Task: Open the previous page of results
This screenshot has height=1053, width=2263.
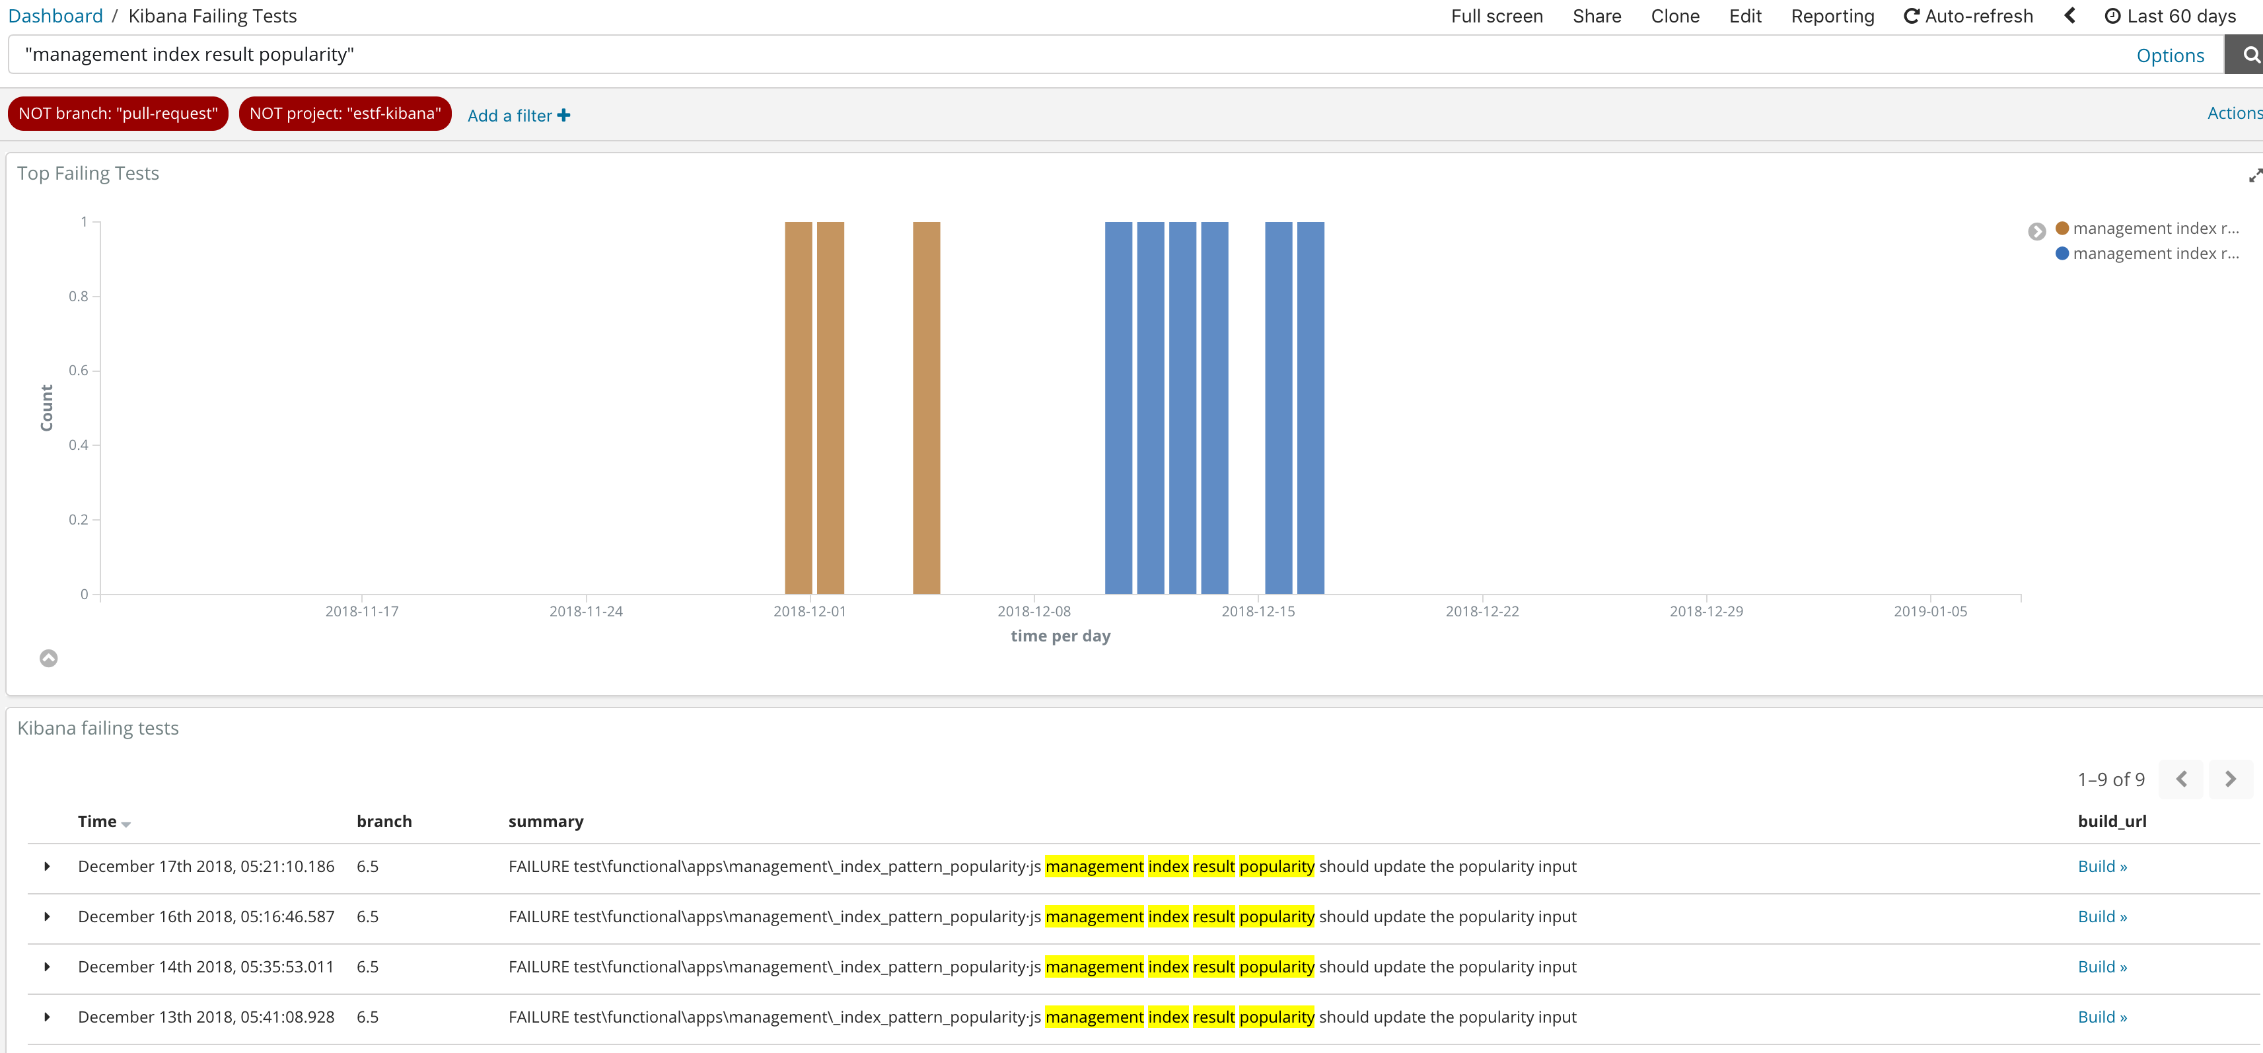Action: 2180,779
